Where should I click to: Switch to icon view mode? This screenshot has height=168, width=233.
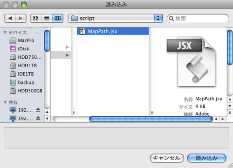click(36, 18)
